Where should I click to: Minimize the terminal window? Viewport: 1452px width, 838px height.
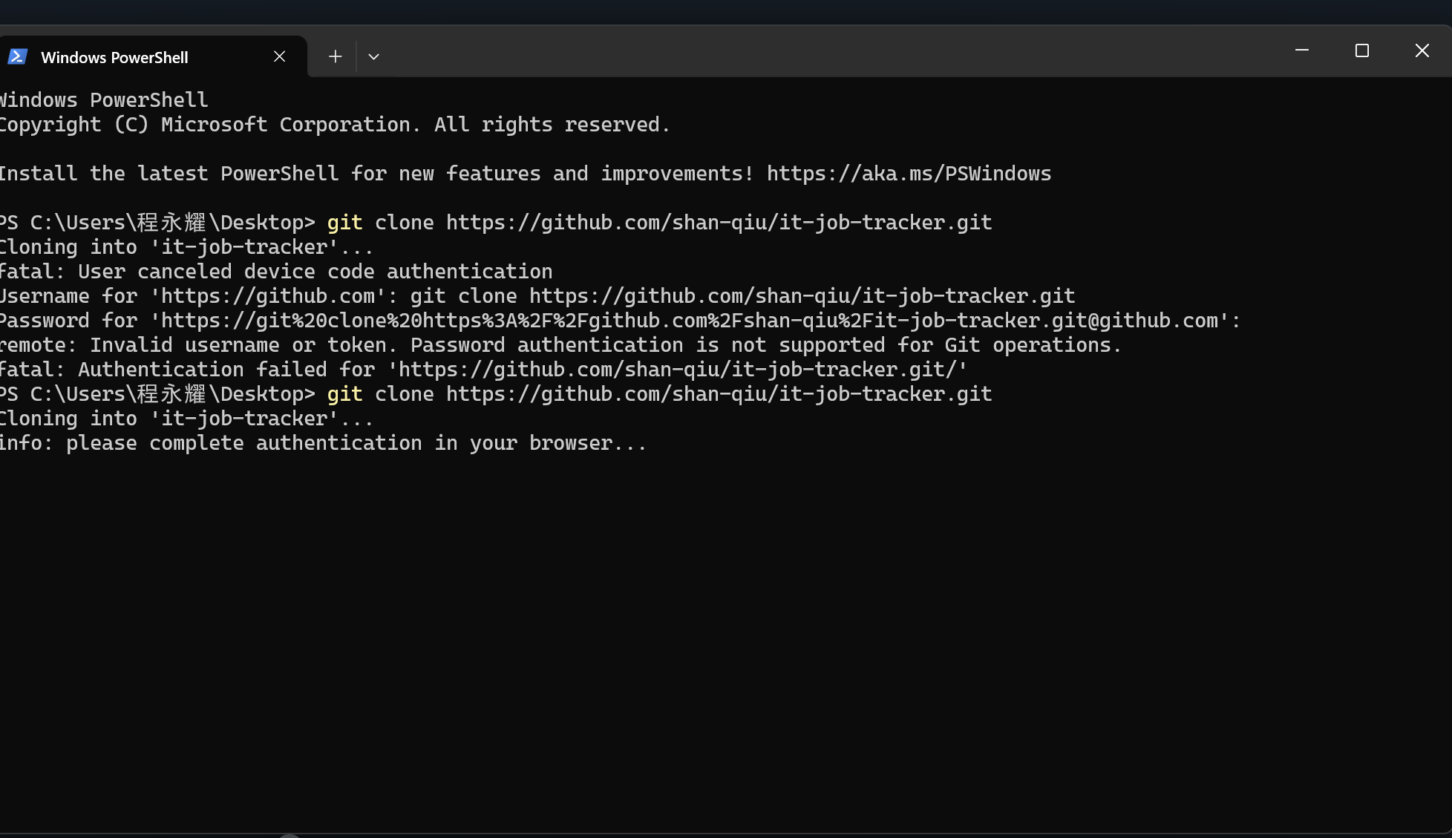1301,50
